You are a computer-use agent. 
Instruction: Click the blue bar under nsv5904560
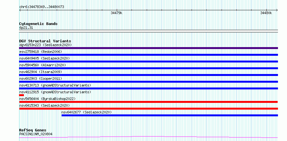coord(148,68)
